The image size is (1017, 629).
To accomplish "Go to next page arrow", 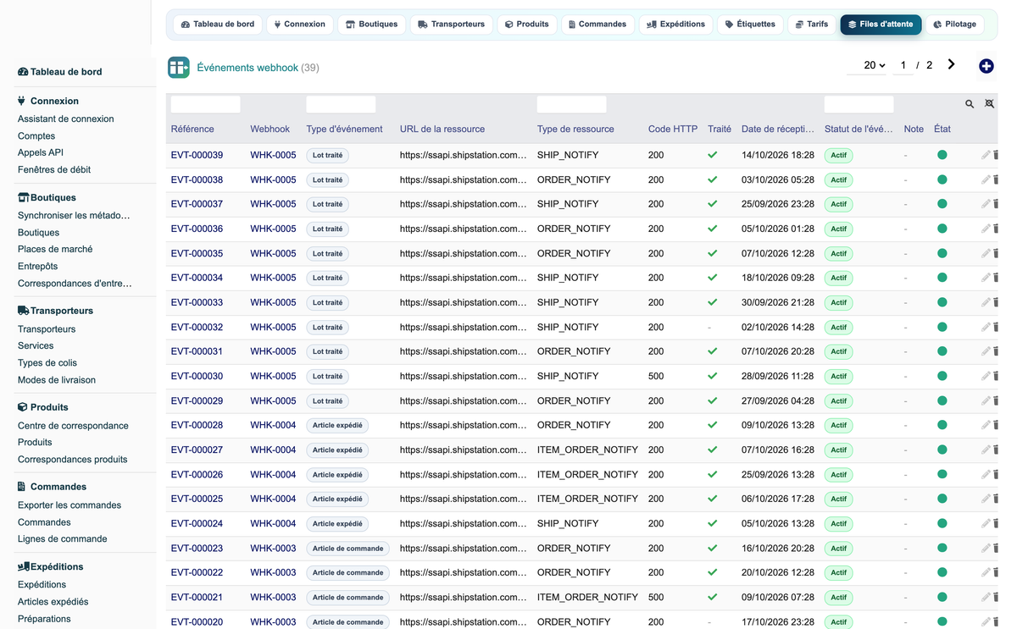I will coord(951,64).
